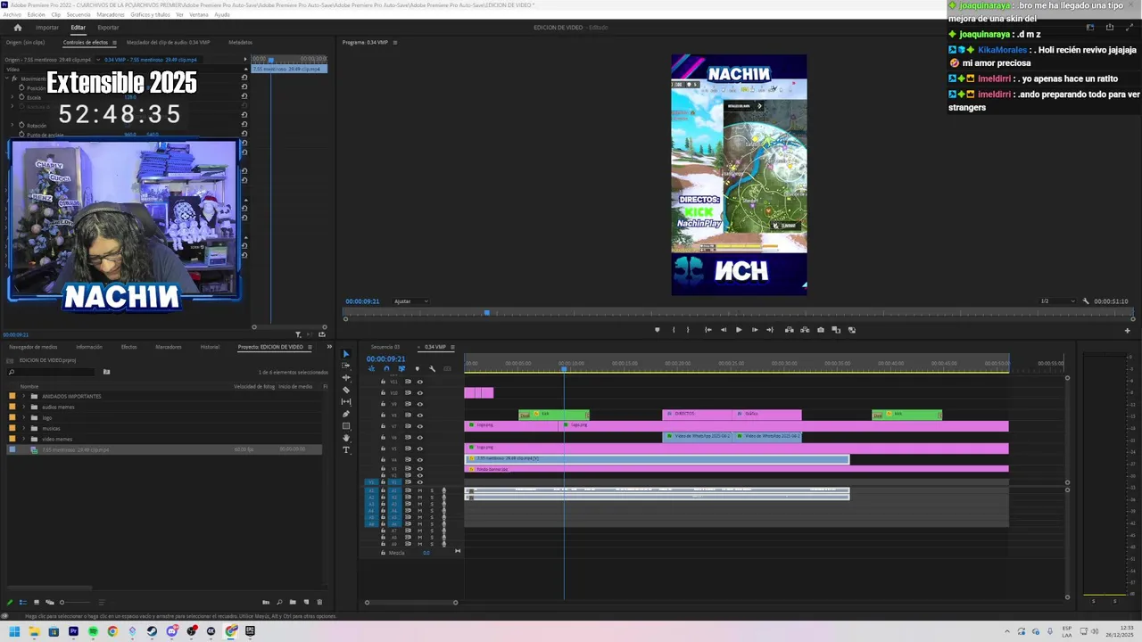Toggle snap in timeline (magnet icon)

point(386,368)
